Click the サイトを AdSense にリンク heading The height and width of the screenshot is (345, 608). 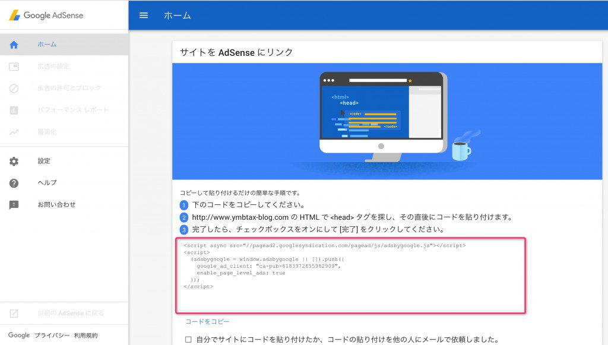click(236, 52)
